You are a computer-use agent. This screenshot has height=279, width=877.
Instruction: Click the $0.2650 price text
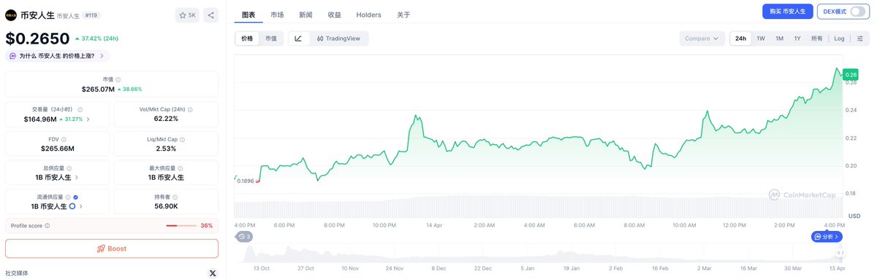pyautogui.click(x=37, y=38)
